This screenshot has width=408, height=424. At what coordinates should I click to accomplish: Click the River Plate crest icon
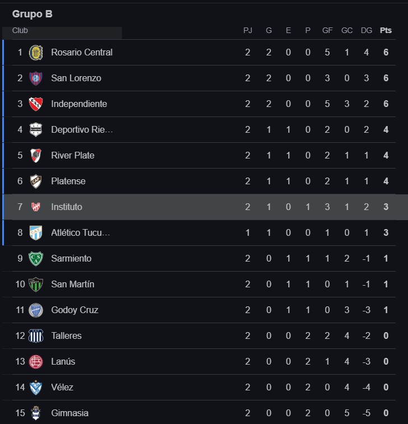(36, 156)
